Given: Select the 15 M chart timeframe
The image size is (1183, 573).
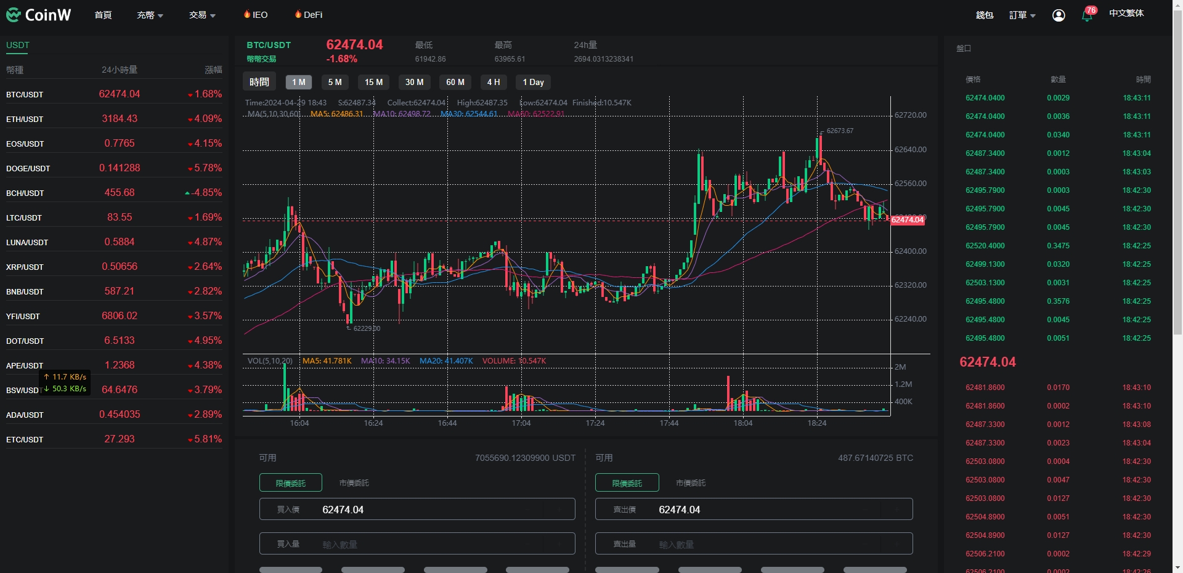Looking at the screenshot, I should click(x=373, y=82).
